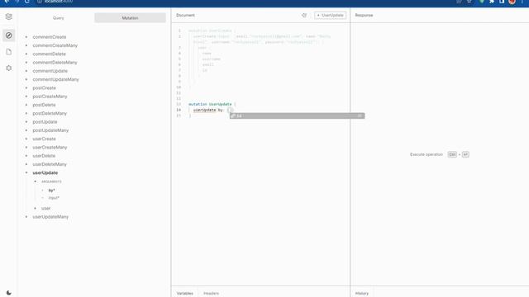This screenshot has width=529, height=297.
Task: Open the explorer compass icon in sidebar
Action: coord(9,35)
